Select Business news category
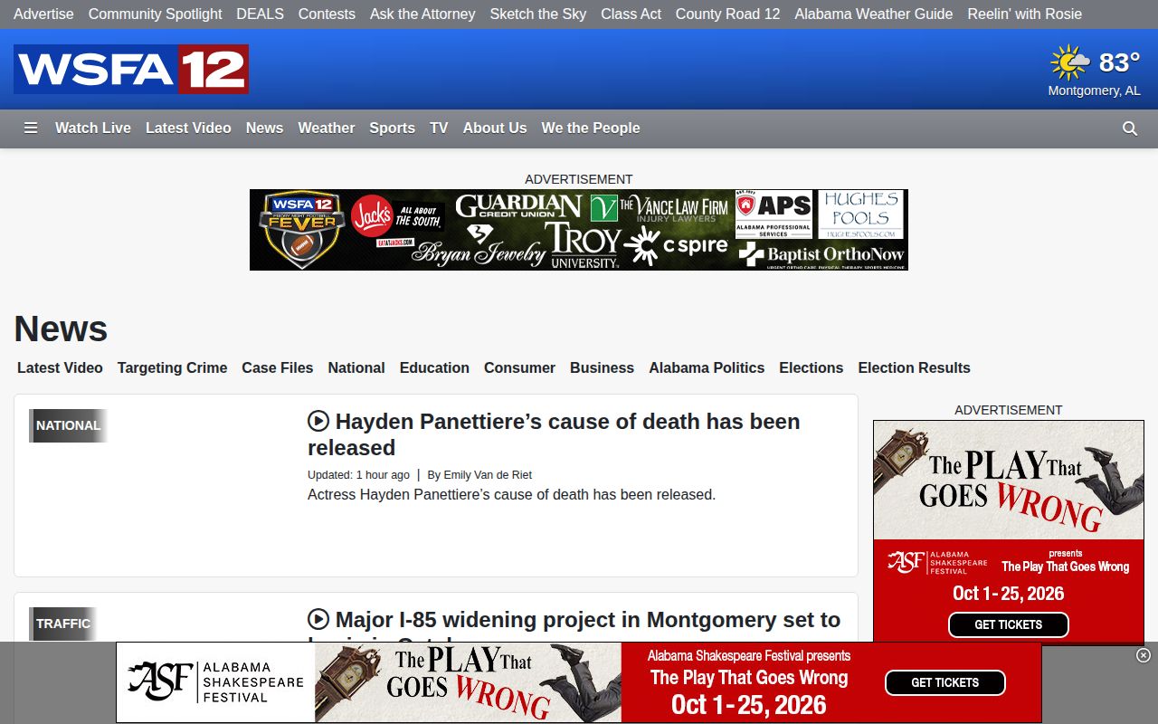Viewport: 1158px width, 724px height. [602, 368]
